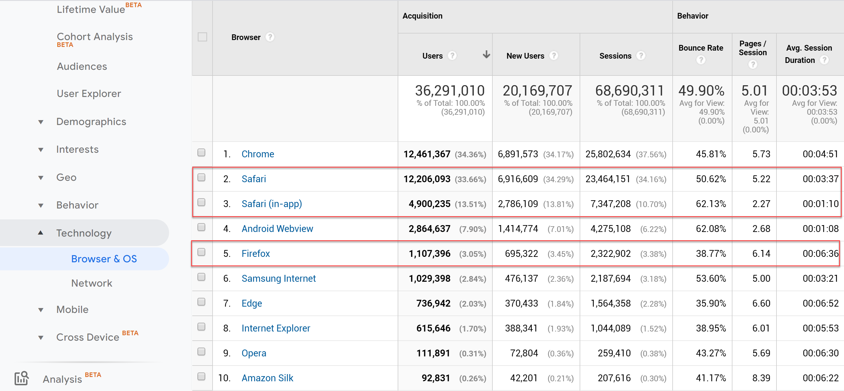Click the Technology label in sidebar

(84, 233)
